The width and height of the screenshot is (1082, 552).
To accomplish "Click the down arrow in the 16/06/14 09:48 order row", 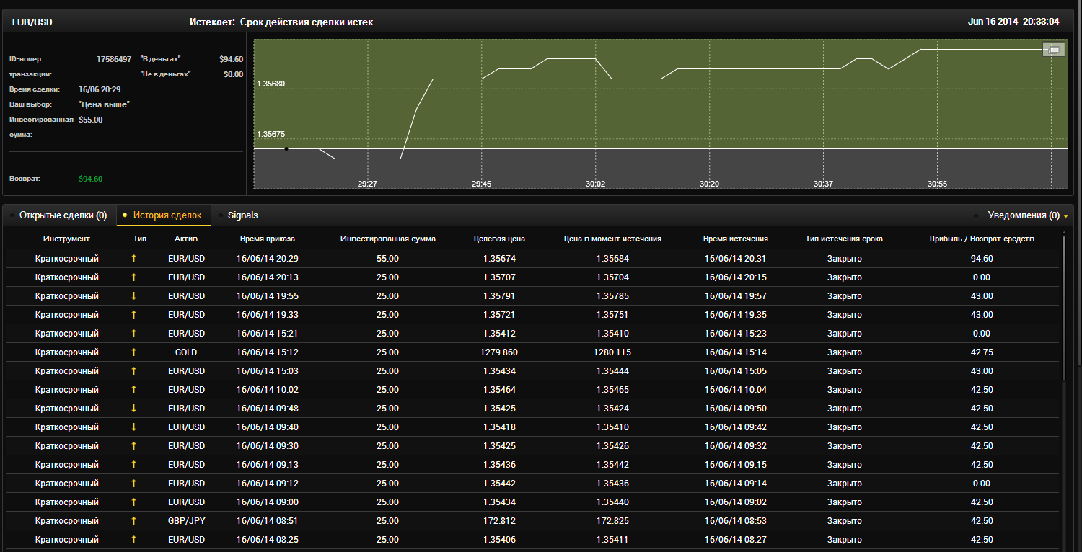I will click(133, 409).
